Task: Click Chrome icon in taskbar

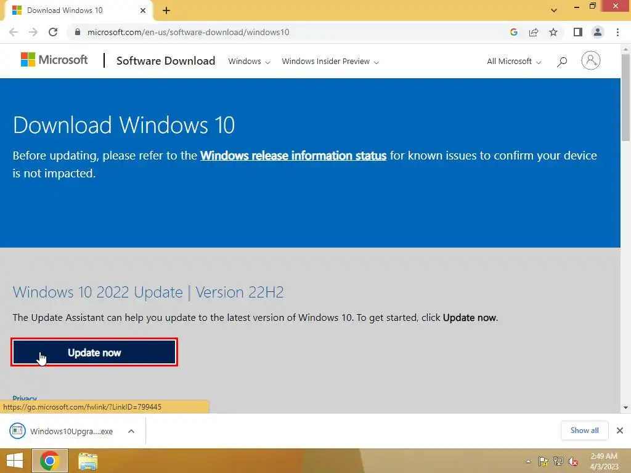Action: pyautogui.click(x=49, y=461)
